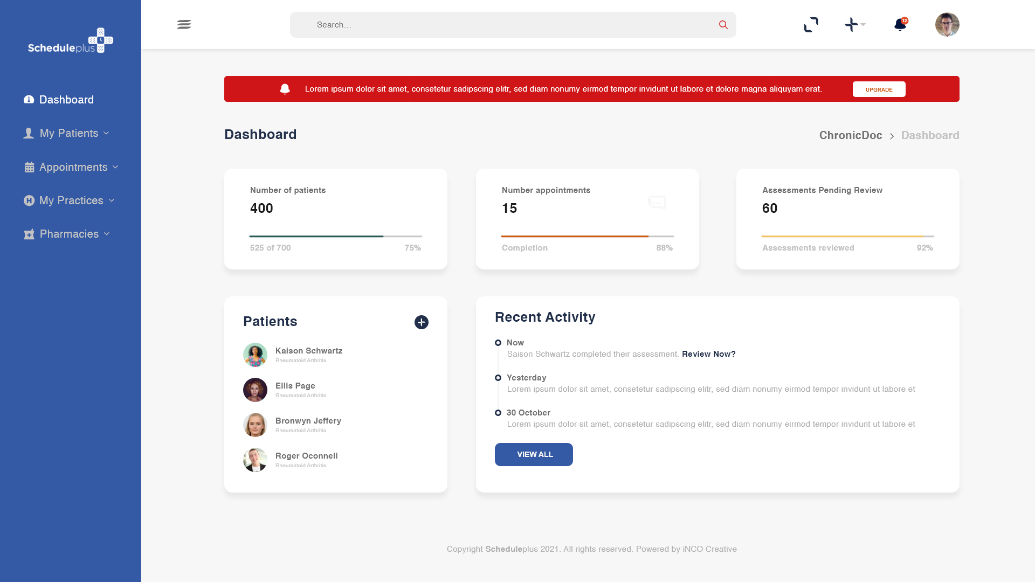Expand the Pharmacies sidebar menu
Image resolution: width=1035 pixels, height=582 pixels.
tap(67, 234)
